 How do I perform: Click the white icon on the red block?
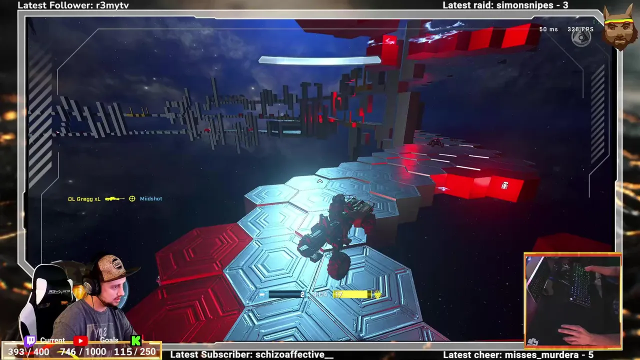(x=504, y=185)
